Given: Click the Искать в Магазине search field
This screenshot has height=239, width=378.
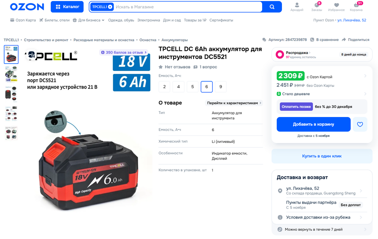Looking at the screenshot, I should [188, 7].
